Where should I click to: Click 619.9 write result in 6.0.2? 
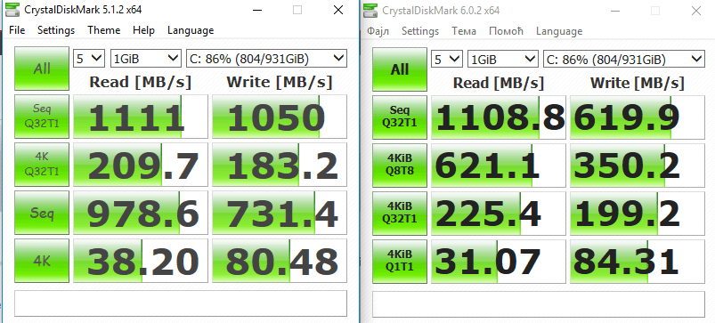pyautogui.click(x=638, y=117)
